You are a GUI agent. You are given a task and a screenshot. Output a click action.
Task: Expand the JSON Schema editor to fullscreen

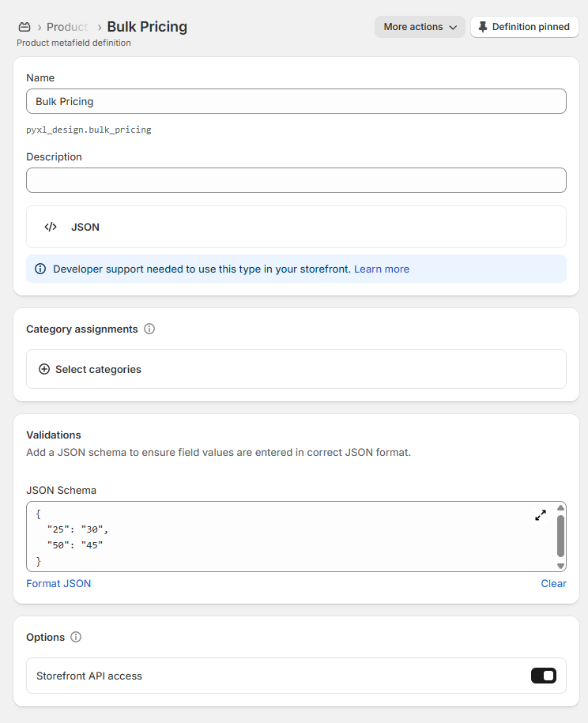point(541,514)
